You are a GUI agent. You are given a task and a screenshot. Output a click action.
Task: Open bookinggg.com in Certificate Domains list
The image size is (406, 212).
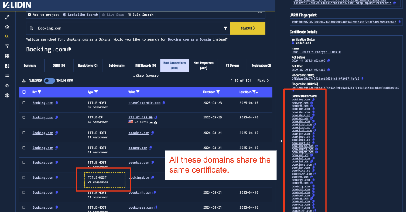click(302, 146)
